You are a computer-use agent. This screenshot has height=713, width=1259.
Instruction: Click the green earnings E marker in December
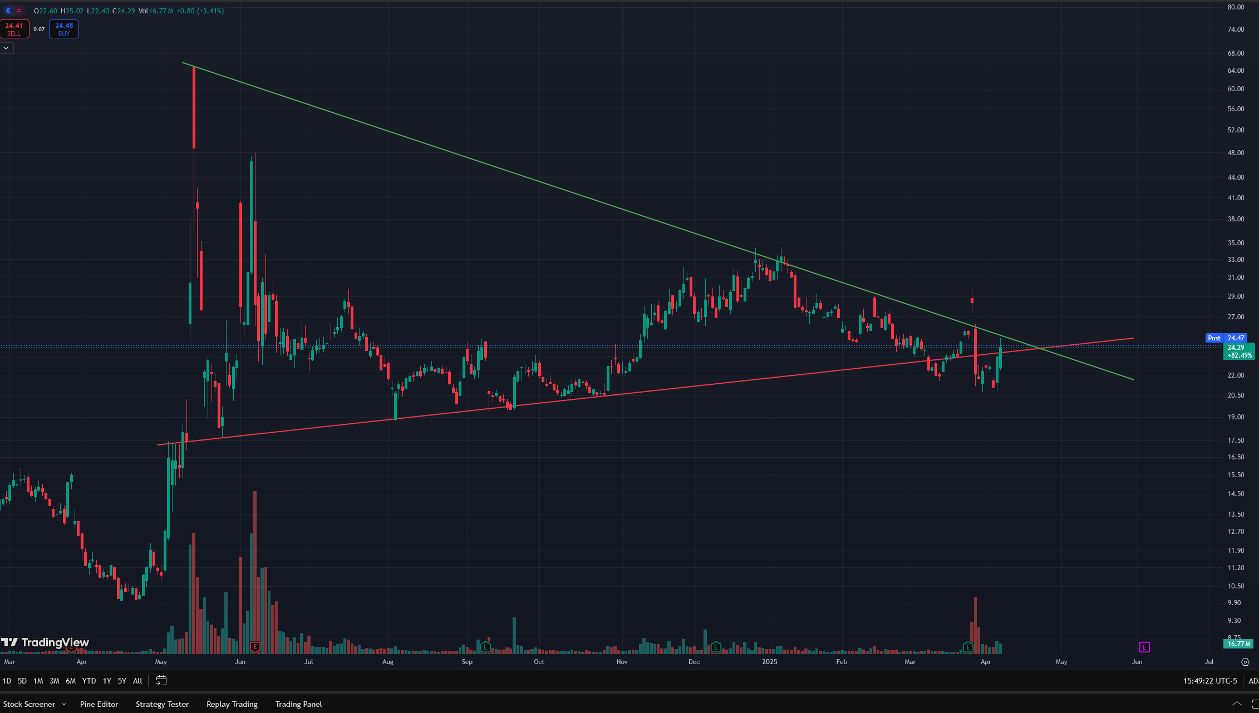point(716,647)
